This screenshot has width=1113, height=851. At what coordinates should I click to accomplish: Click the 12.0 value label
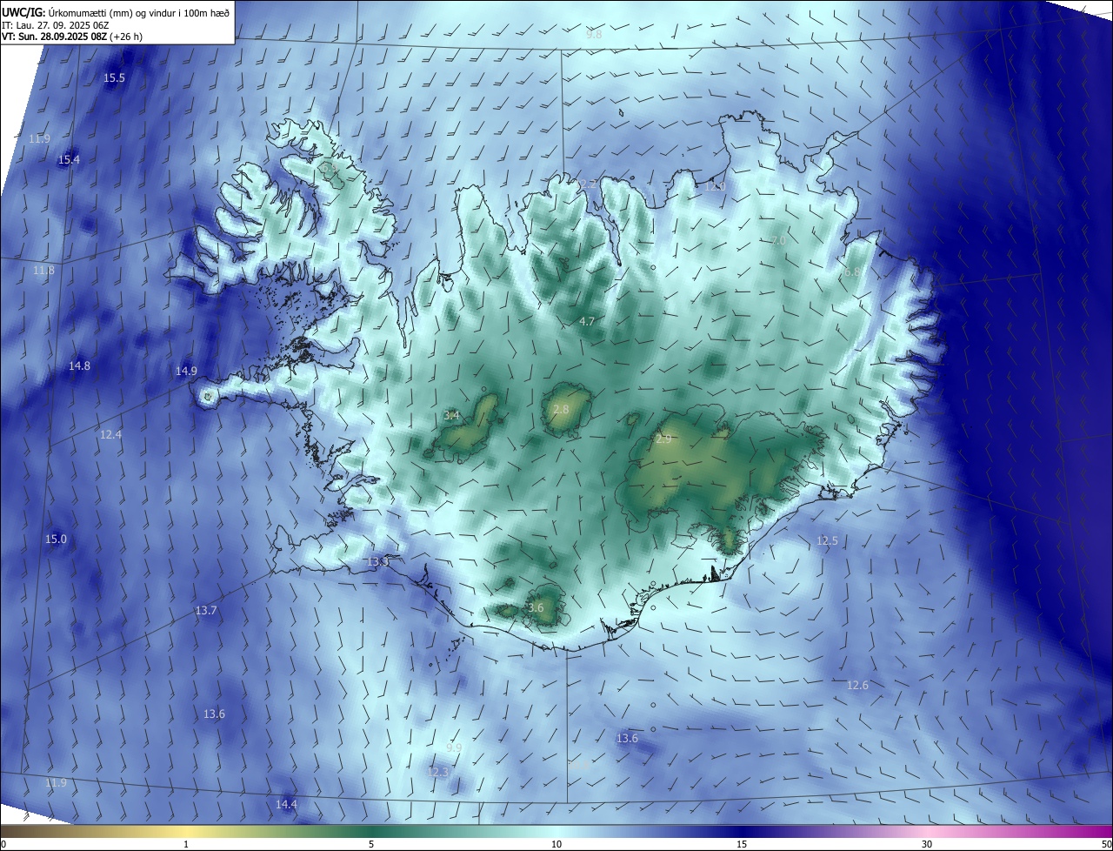coord(715,187)
